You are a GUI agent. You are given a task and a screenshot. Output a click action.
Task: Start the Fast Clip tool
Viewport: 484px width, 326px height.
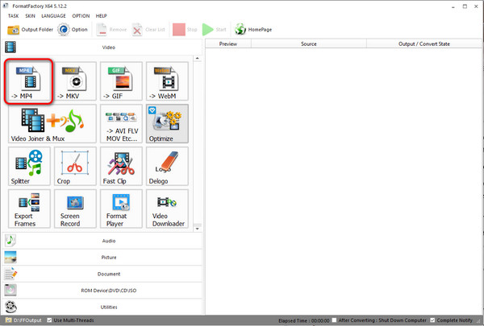point(121,166)
